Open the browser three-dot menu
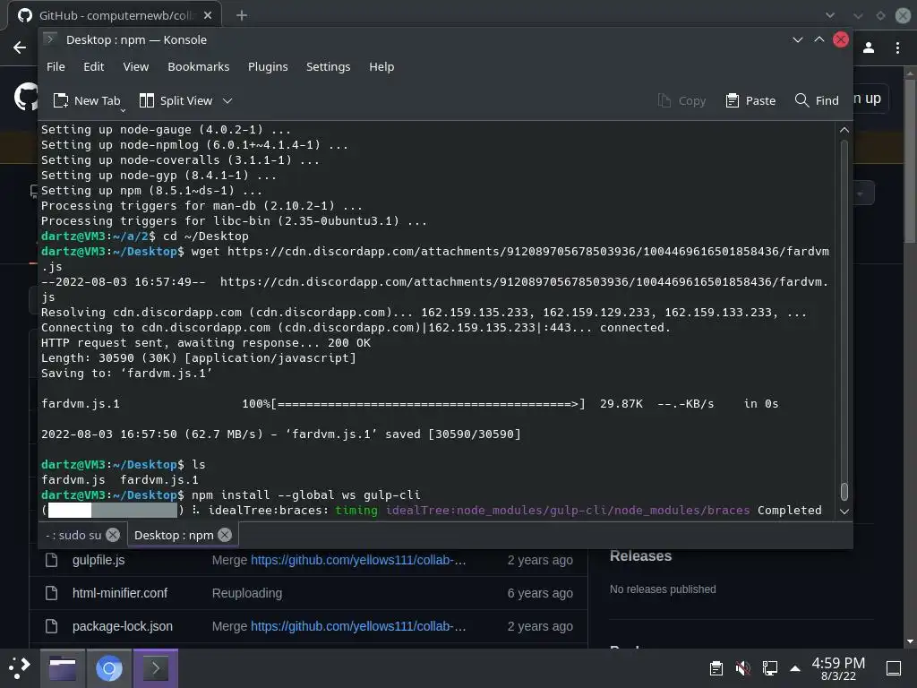This screenshot has width=917, height=688. tap(897, 47)
